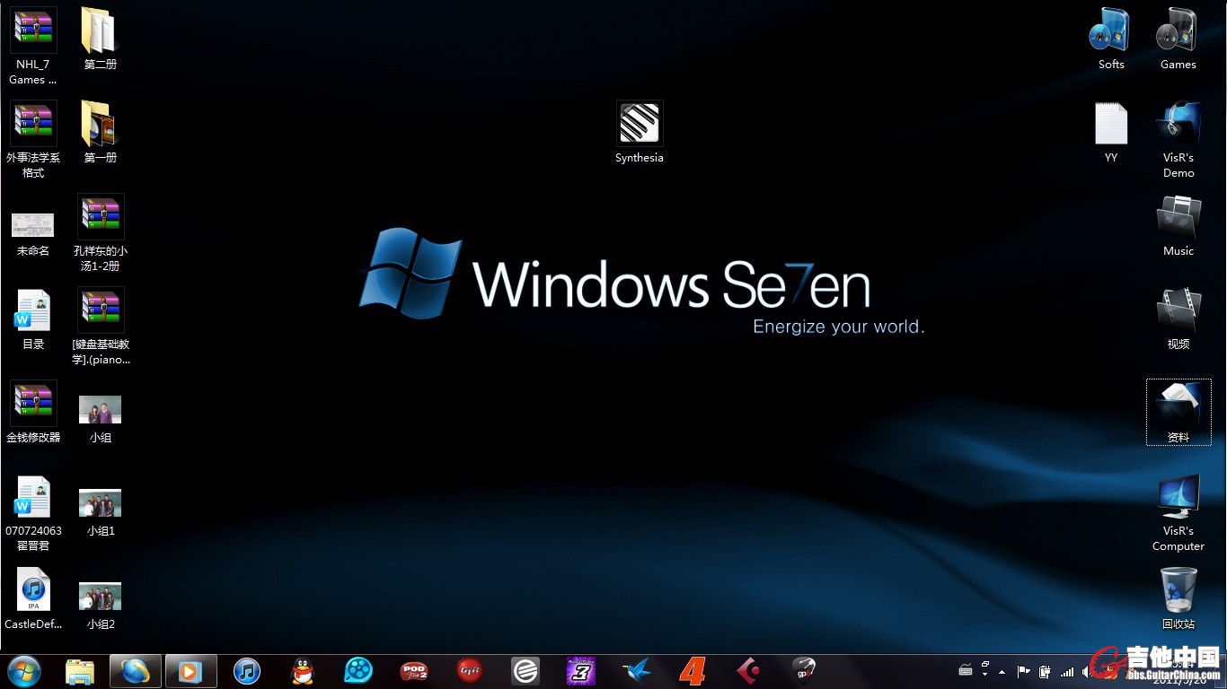Launch the blue film-reel player on taskbar
Screen dimensions: 1227x689
pos(358,671)
